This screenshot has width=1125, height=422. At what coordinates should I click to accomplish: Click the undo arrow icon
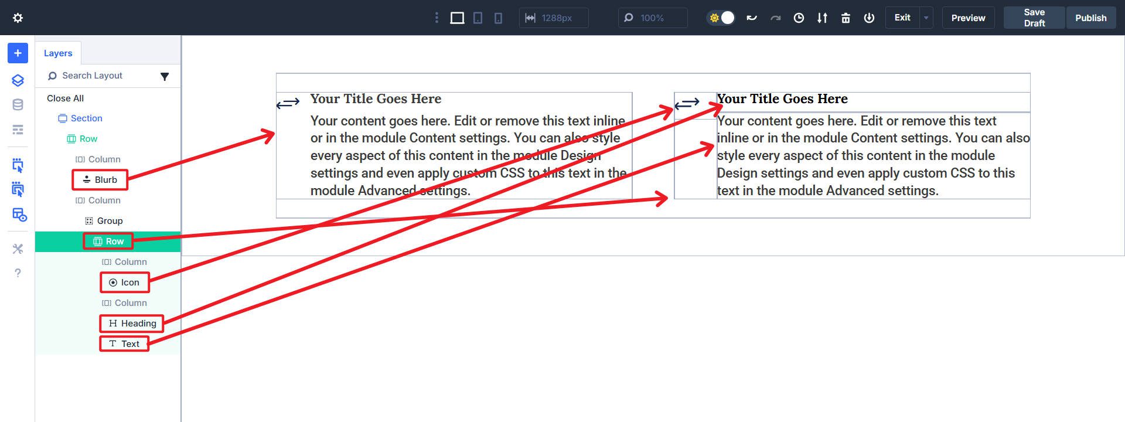click(x=752, y=18)
